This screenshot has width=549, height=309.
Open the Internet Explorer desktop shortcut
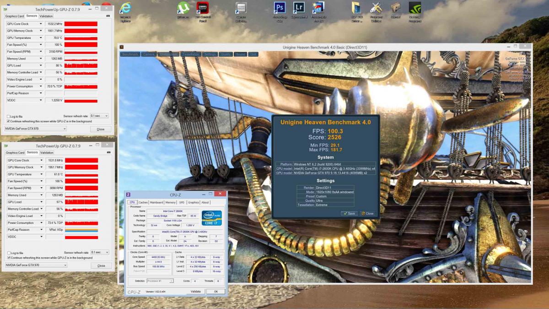pyautogui.click(x=125, y=11)
